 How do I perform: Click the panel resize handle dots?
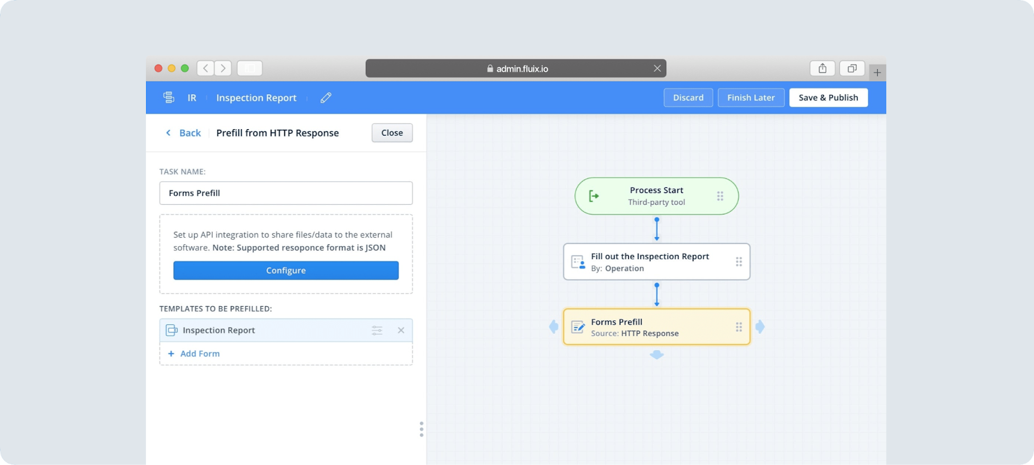coord(421,429)
